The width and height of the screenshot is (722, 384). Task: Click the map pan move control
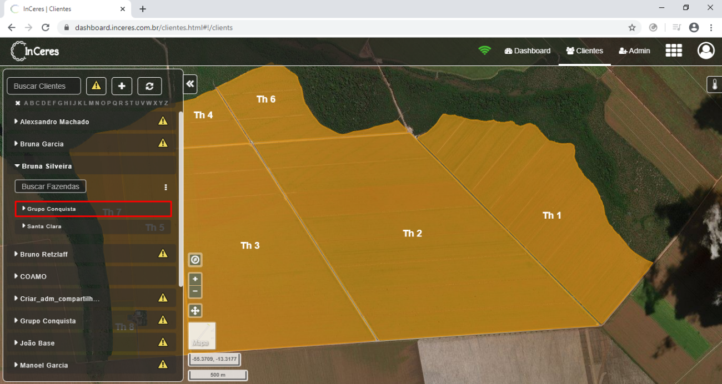tap(195, 311)
